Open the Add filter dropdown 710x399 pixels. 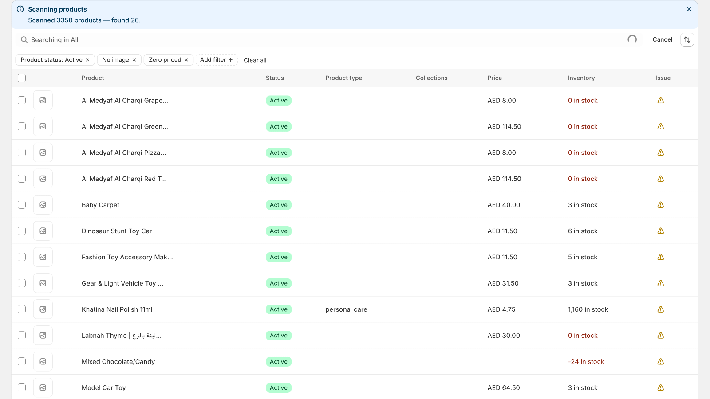[x=217, y=59]
